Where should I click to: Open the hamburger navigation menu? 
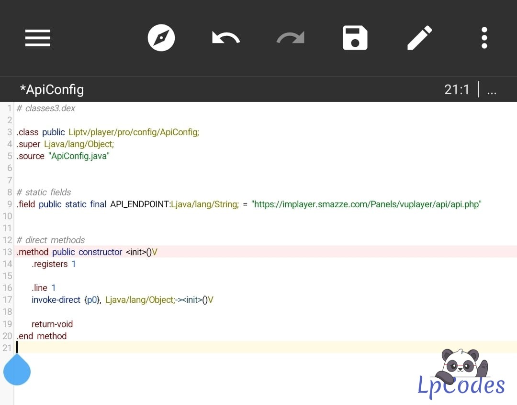click(38, 38)
